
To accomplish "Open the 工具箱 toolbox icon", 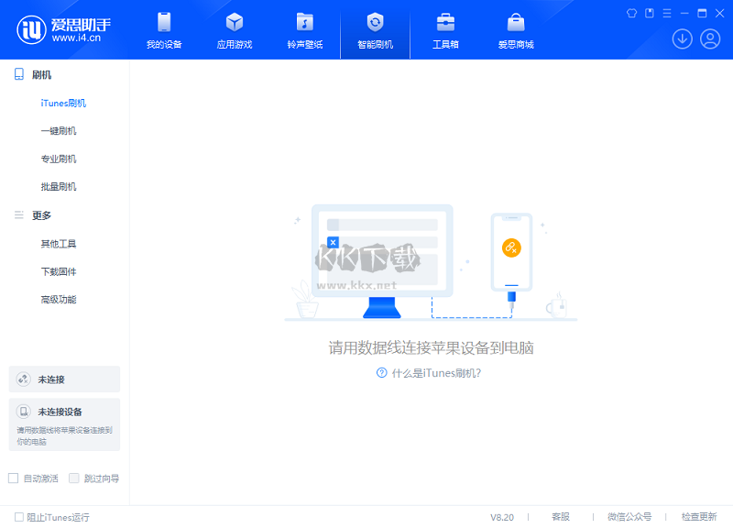I will coord(445,22).
